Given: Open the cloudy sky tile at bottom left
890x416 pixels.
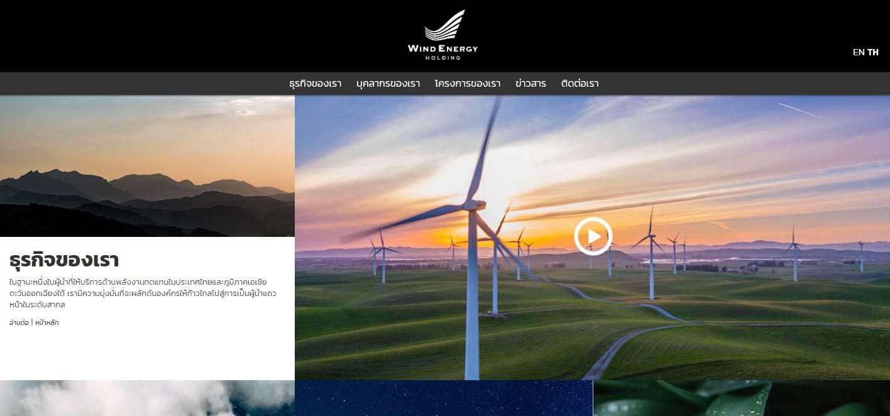Looking at the screenshot, I should click(147, 398).
